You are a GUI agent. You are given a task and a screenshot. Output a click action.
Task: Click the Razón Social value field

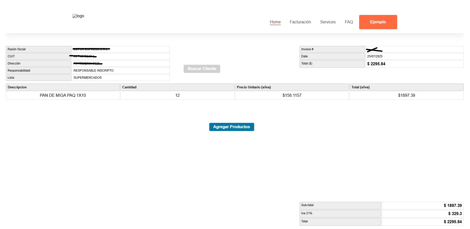pos(121,49)
